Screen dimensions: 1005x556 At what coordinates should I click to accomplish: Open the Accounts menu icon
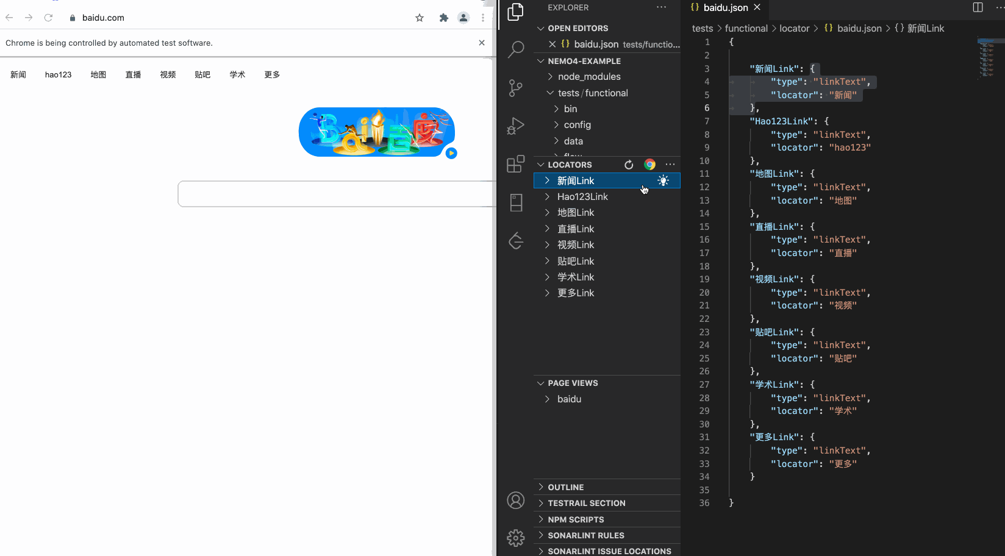(516, 501)
